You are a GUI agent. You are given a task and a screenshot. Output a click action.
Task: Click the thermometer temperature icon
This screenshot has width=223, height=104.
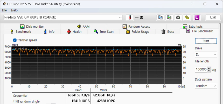pyautogui.click(x=130, y=17)
